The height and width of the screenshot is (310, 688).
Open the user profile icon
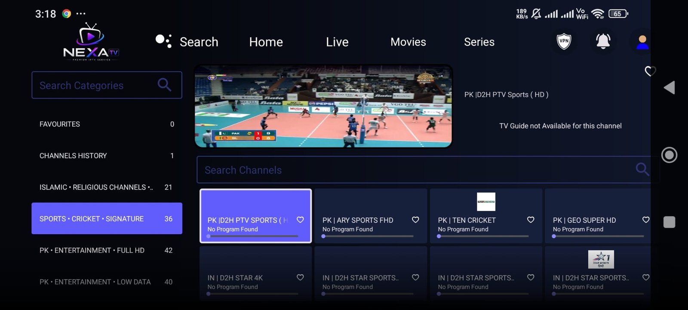coord(642,42)
